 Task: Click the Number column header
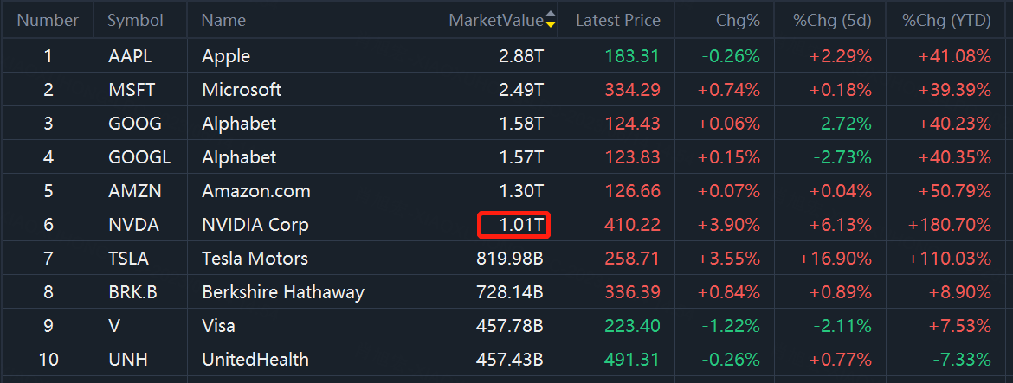click(x=48, y=21)
